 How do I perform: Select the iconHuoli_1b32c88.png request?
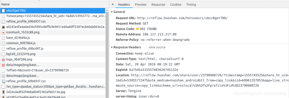coord(53,32)
